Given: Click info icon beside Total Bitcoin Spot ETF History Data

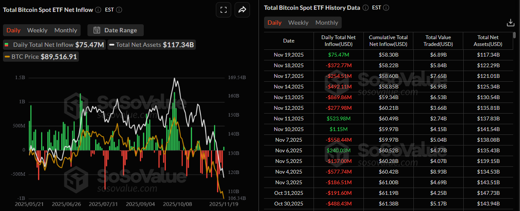Looking at the screenshot, I should pos(366,8).
